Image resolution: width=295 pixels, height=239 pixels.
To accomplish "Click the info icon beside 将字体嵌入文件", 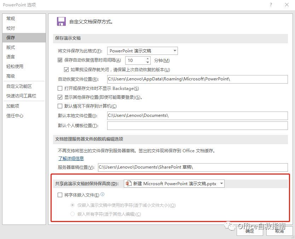I will [x=102, y=194].
